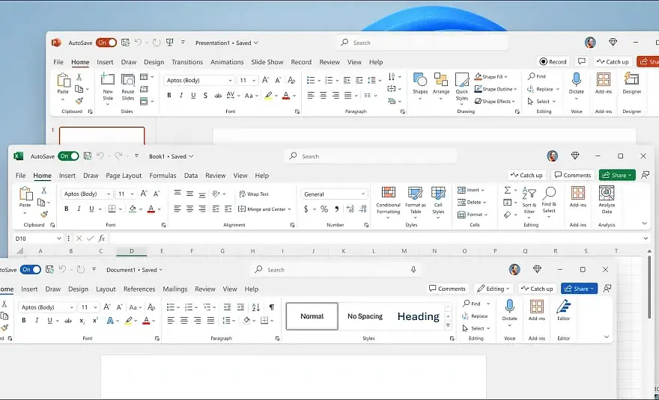Open Formulas tab in Excel

[x=163, y=176]
